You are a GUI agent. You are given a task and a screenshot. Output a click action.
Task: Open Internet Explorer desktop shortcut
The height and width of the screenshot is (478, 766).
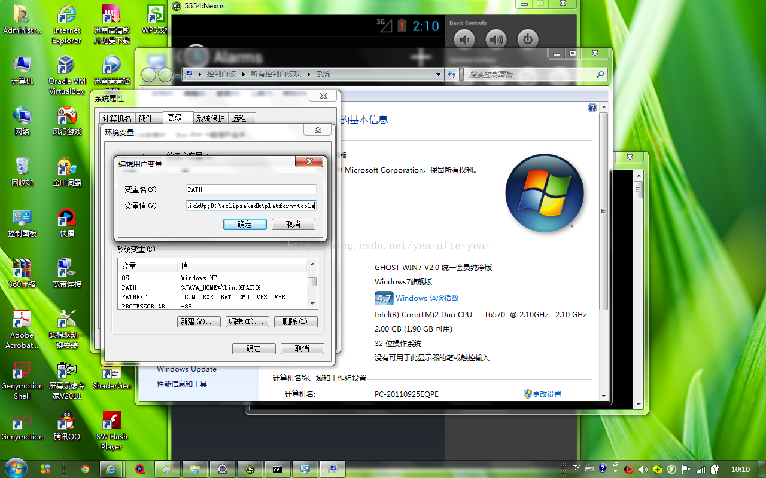coord(66,24)
